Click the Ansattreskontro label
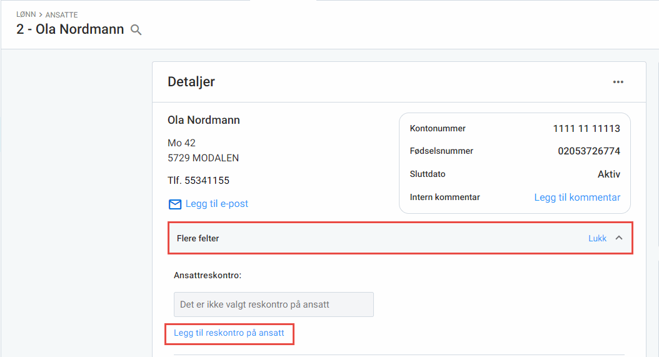Screen dimensions: 659x357 tap(208, 275)
